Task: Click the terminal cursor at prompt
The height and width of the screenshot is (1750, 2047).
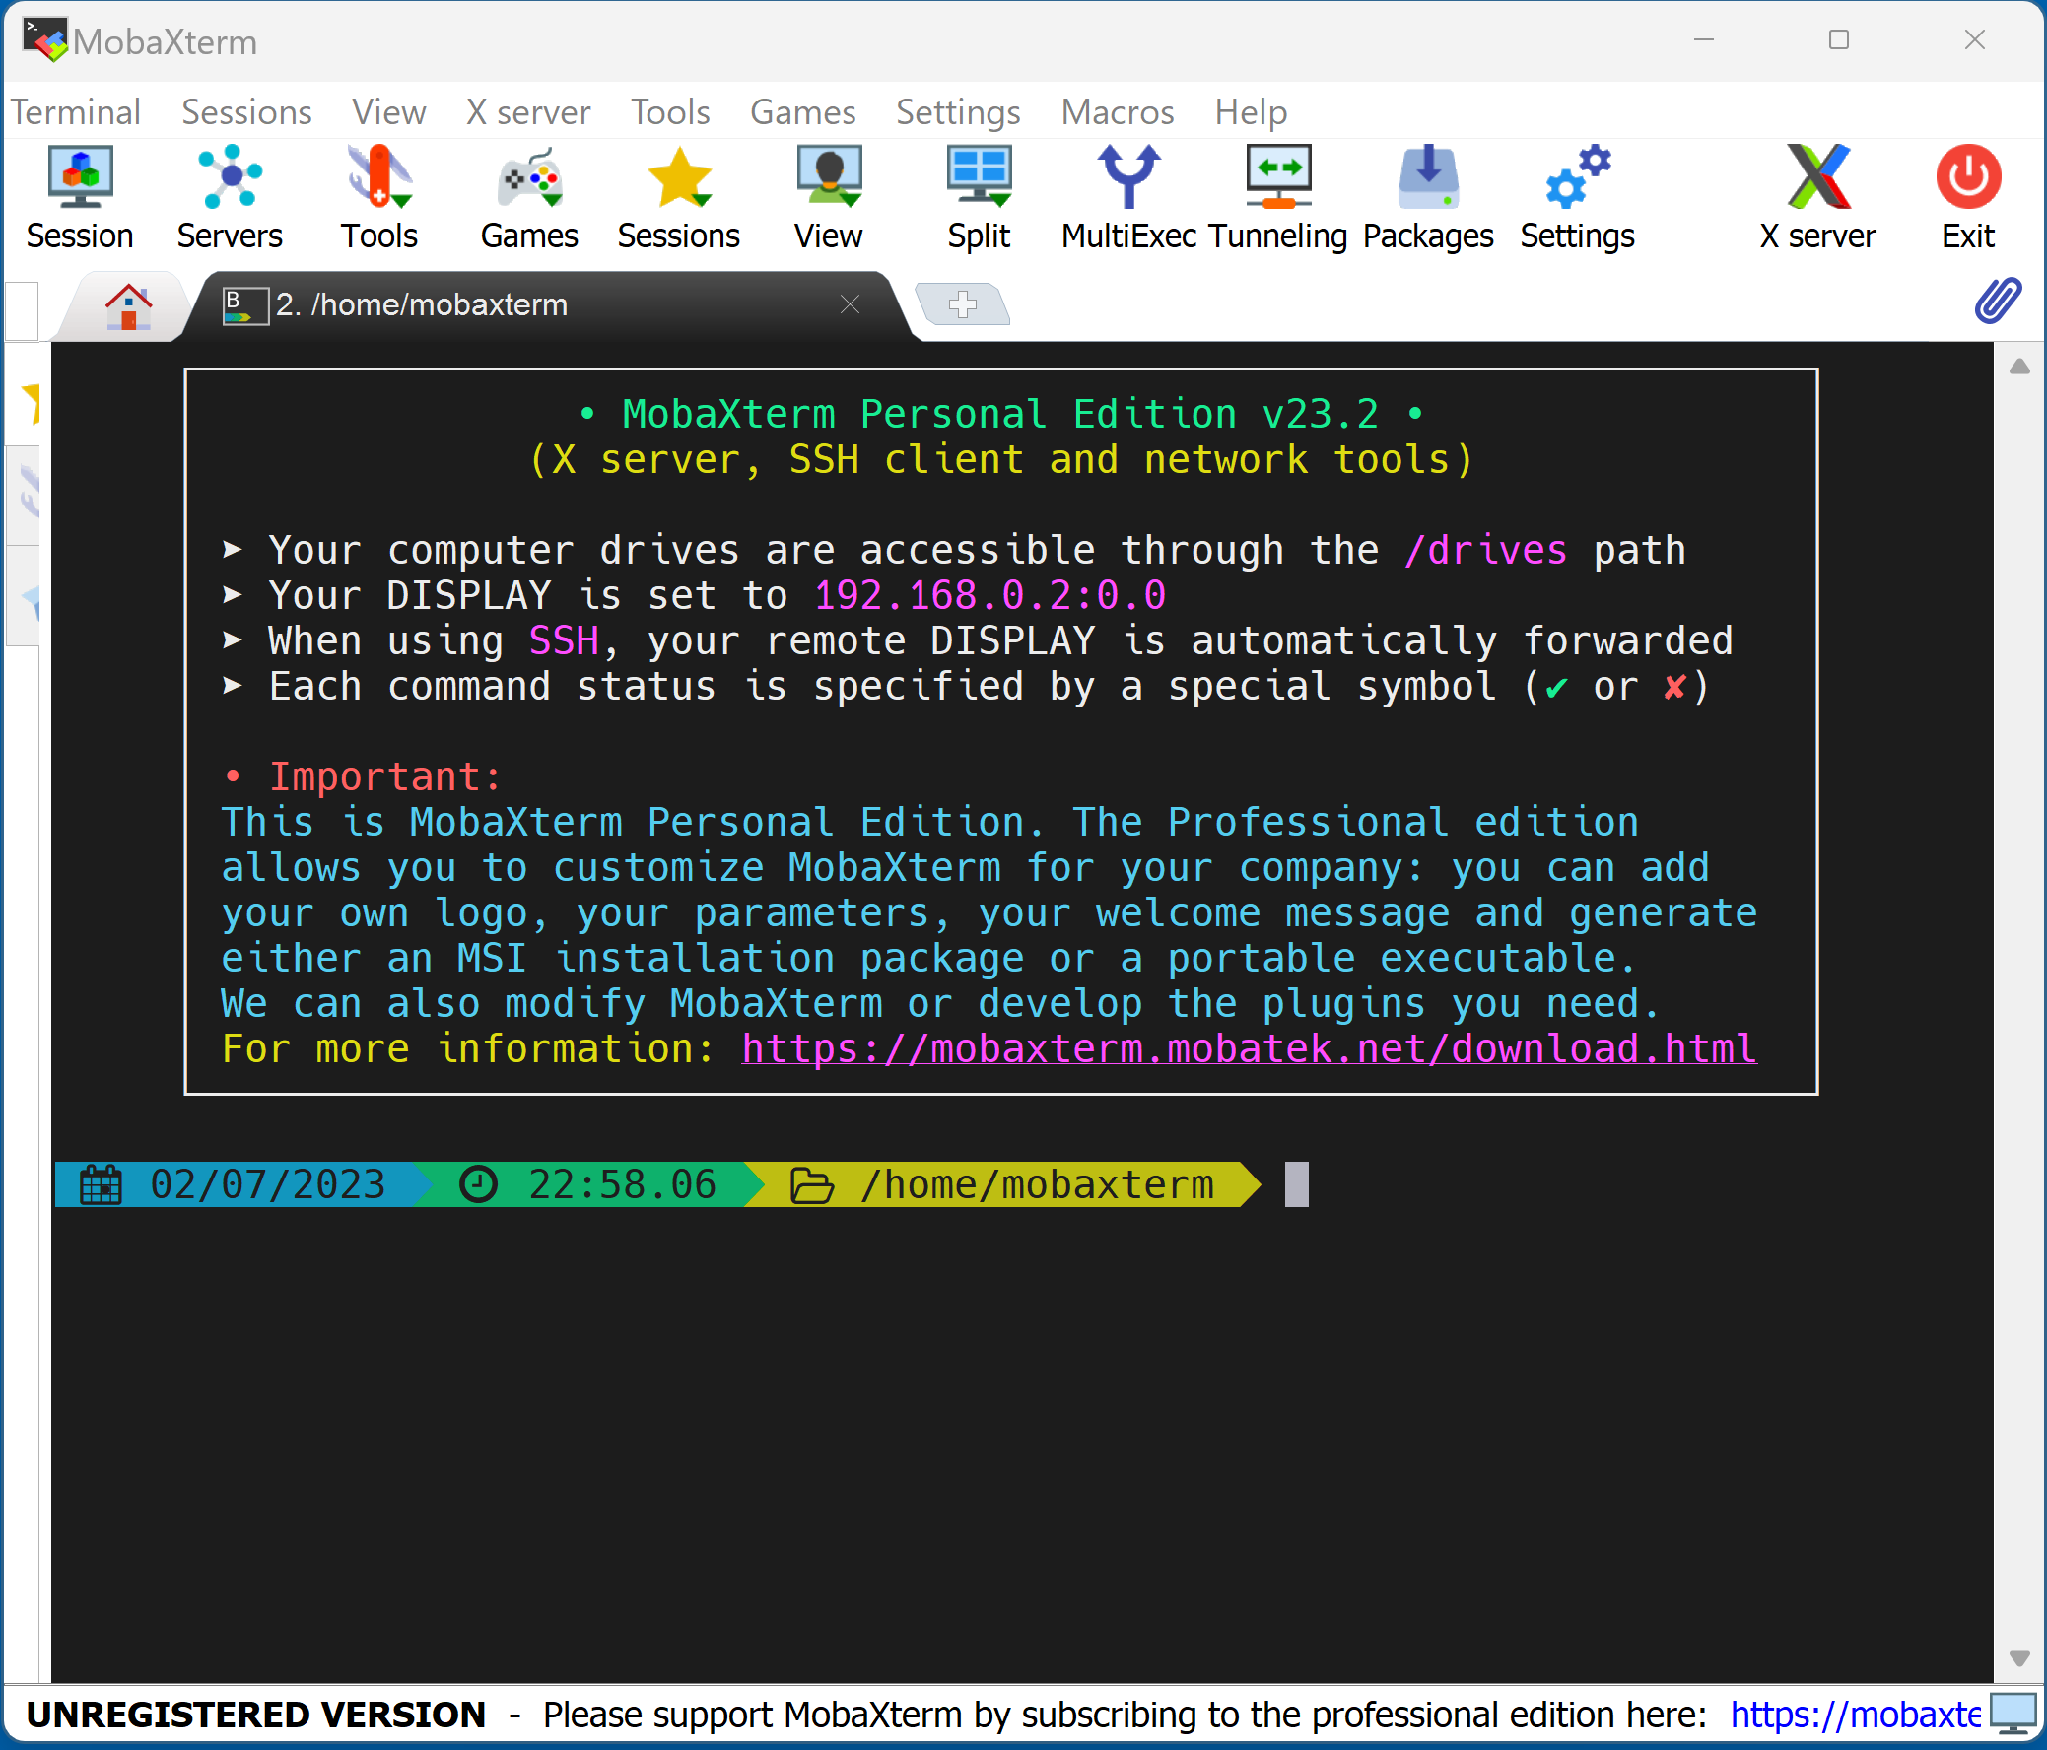Action: (1296, 1184)
